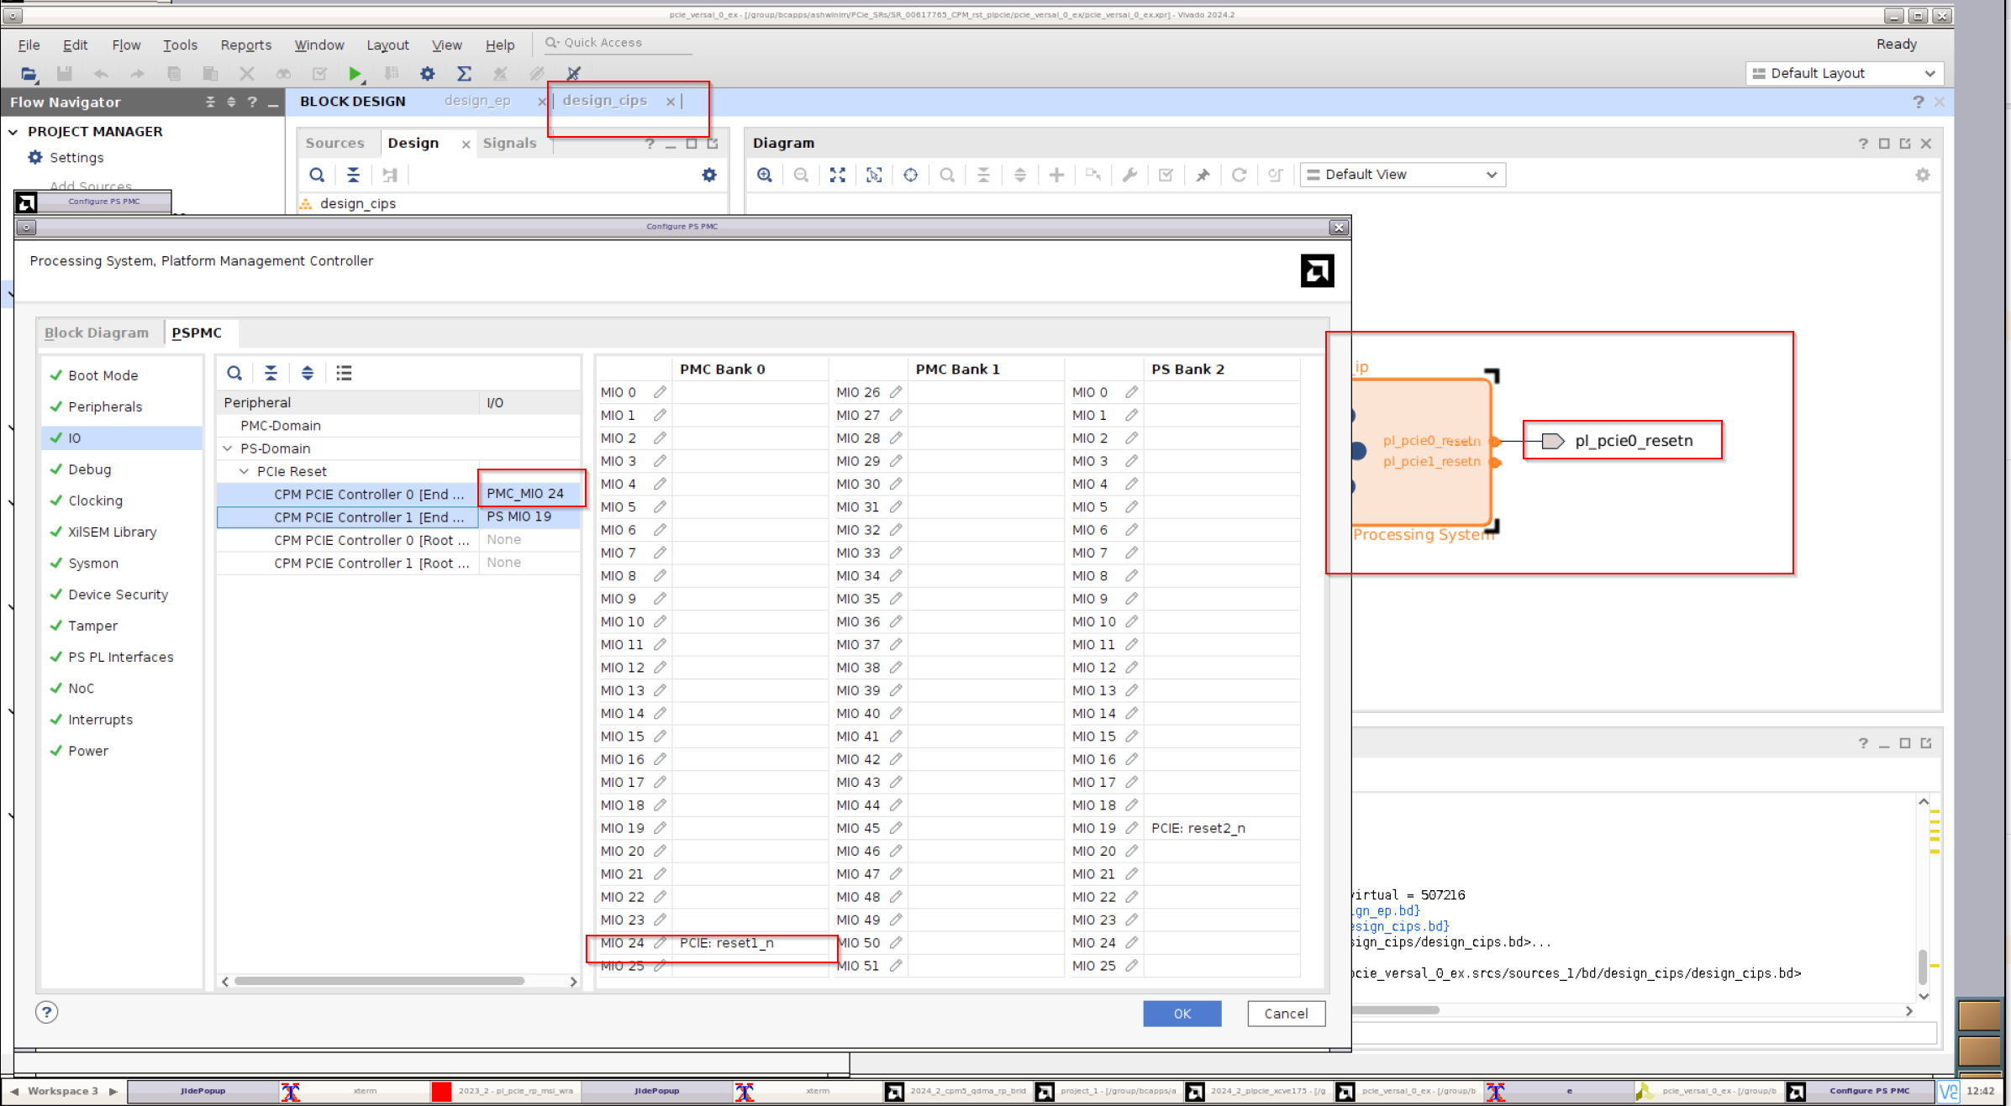The width and height of the screenshot is (2011, 1106).
Task: Click the help question mark button
Action: 47,1012
